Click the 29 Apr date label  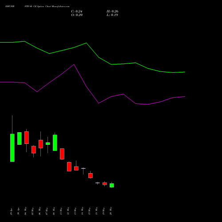(12, 212)
